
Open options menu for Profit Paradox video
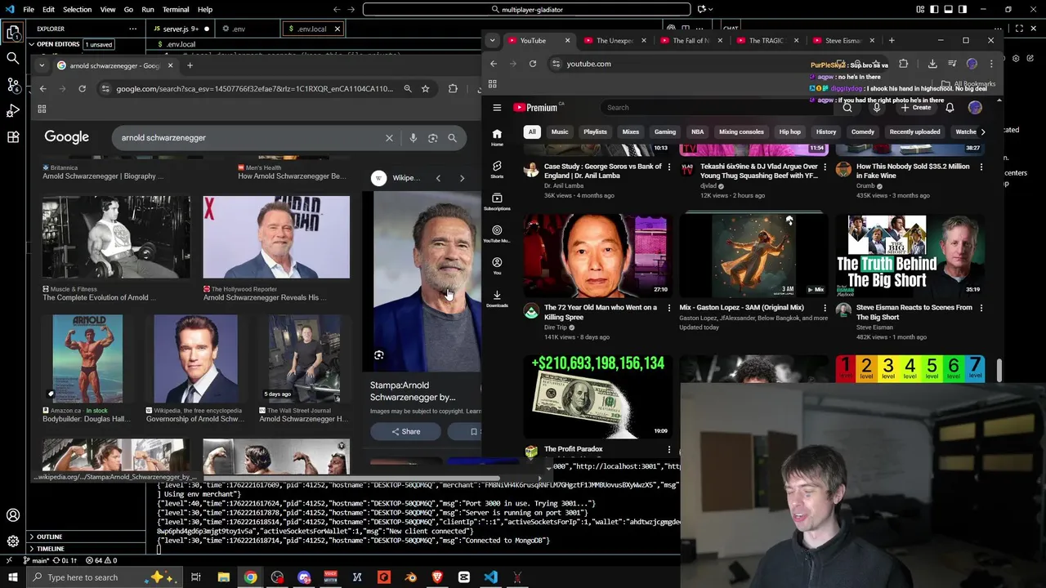click(668, 449)
